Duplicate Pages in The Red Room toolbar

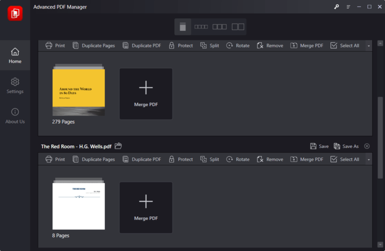94,159
